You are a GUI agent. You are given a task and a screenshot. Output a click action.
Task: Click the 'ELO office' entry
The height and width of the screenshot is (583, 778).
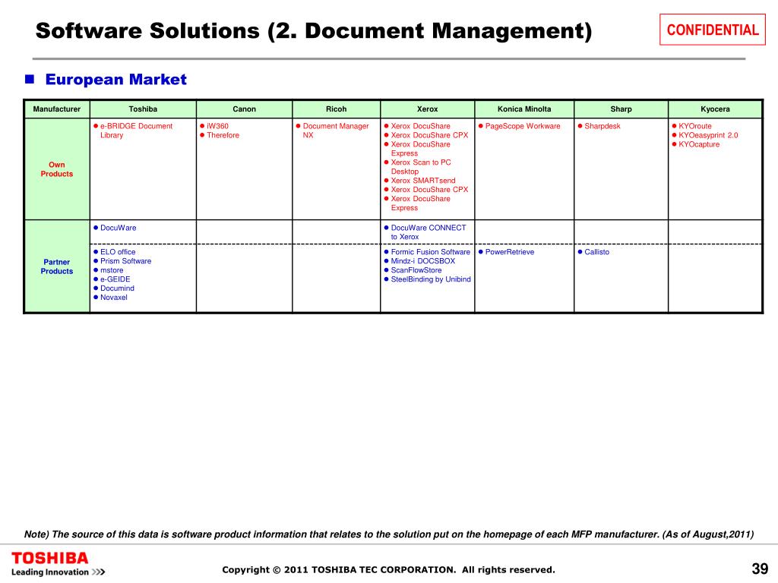118,252
